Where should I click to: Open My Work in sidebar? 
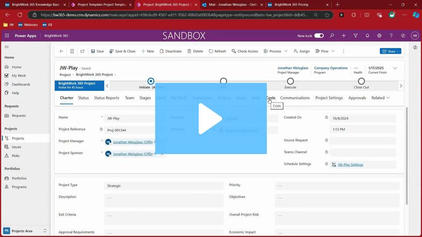click(19, 75)
